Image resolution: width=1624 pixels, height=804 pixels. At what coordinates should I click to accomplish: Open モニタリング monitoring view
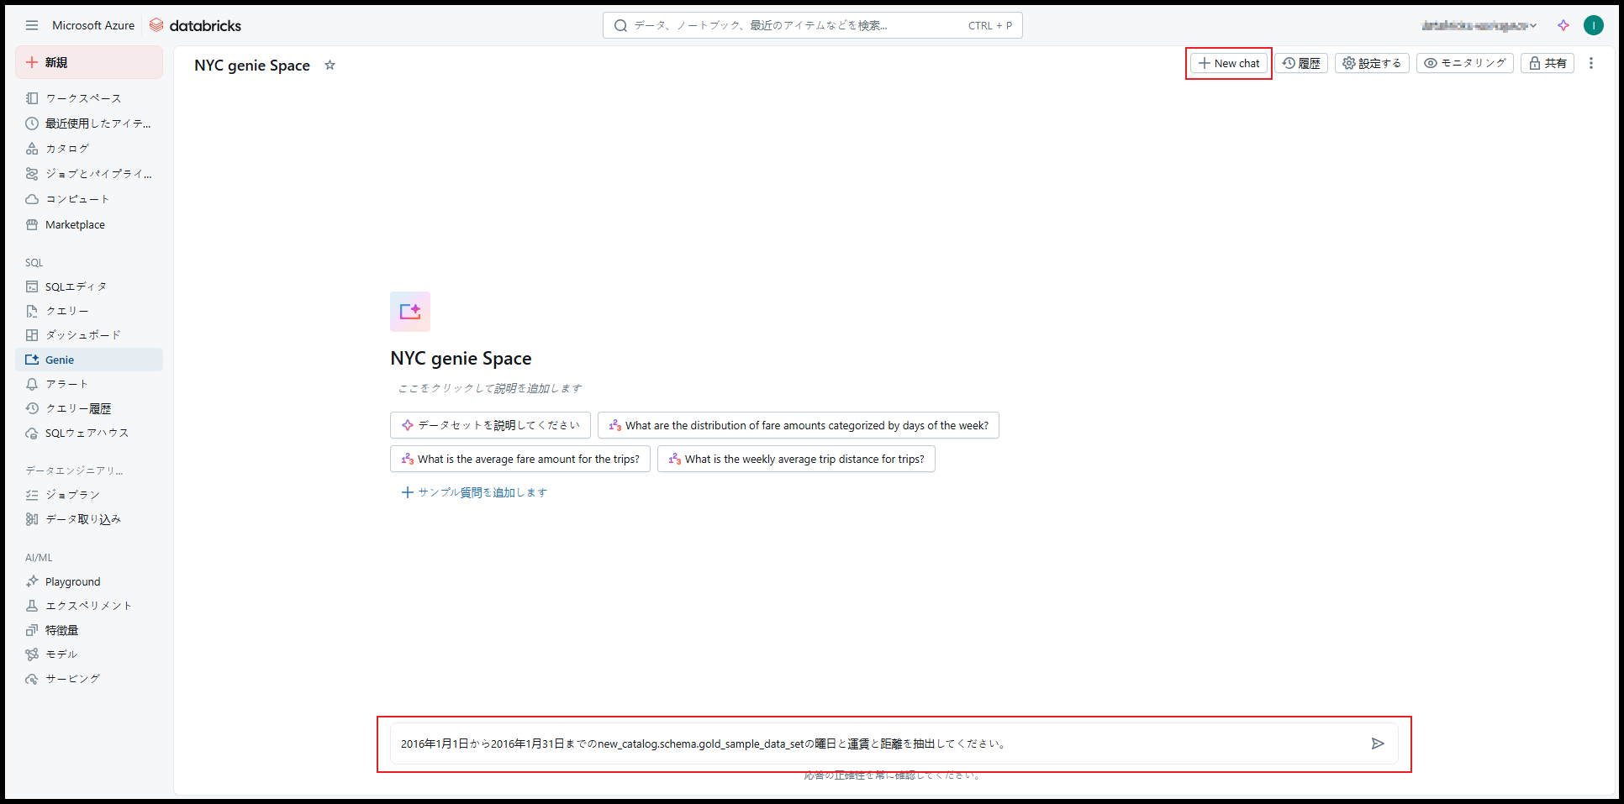pos(1465,63)
